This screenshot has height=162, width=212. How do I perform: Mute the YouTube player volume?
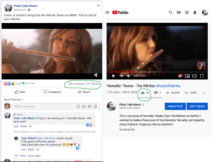point(128,76)
